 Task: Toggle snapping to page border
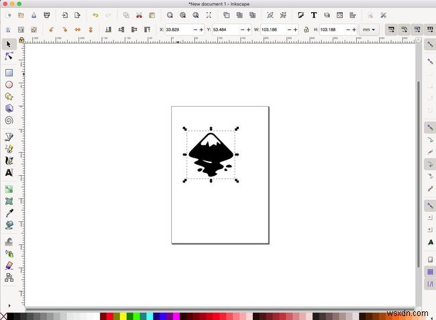(430, 260)
